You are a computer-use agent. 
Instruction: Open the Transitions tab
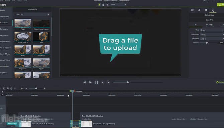pyautogui.click(x=4, y=23)
